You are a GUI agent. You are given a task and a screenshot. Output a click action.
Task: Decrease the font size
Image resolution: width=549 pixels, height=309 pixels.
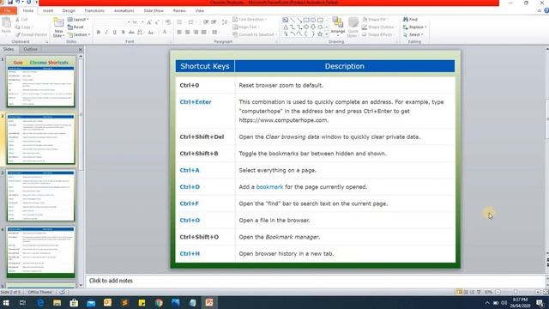pyautogui.click(x=157, y=22)
